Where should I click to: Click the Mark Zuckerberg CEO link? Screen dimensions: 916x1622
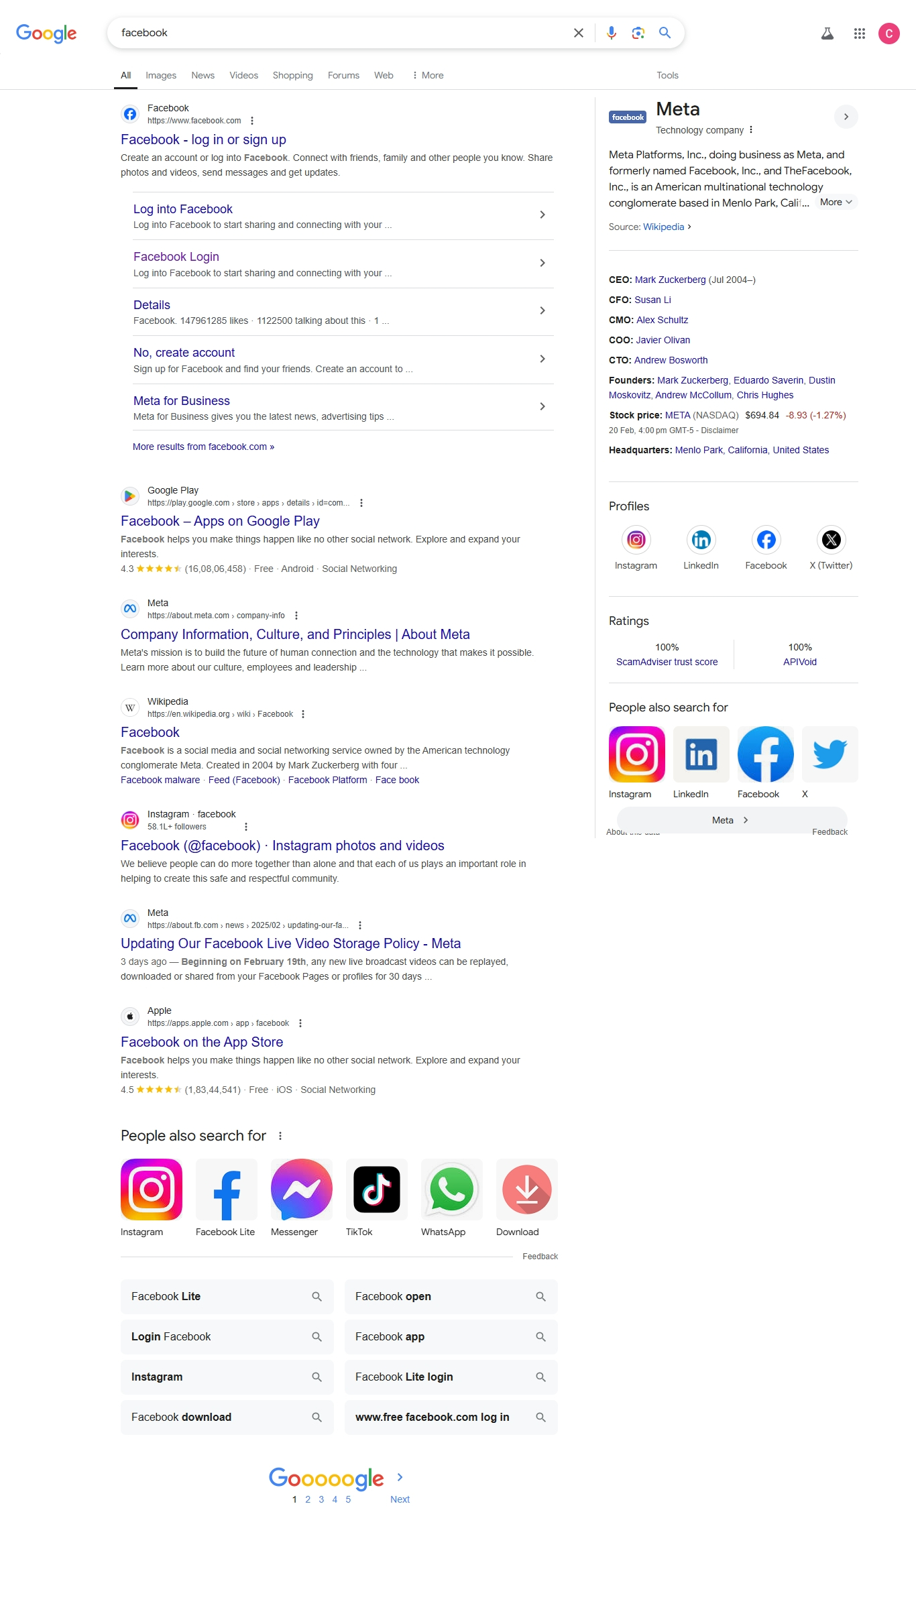click(x=670, y=280)
